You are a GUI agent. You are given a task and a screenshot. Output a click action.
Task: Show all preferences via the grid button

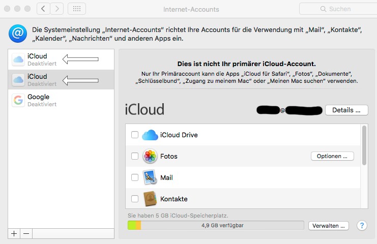click(77, 9)
